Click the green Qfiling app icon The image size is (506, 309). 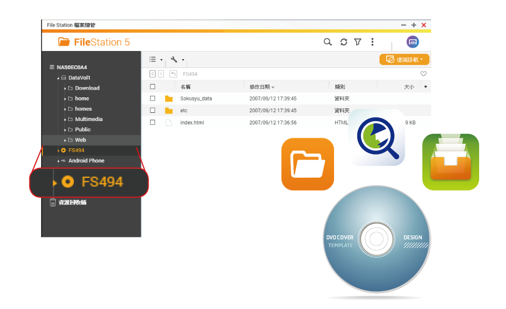click(x=450, y=162)
